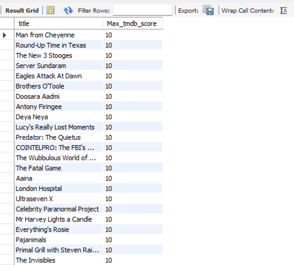Select score 10 in Man from Cheyenne row

(133, 35)
